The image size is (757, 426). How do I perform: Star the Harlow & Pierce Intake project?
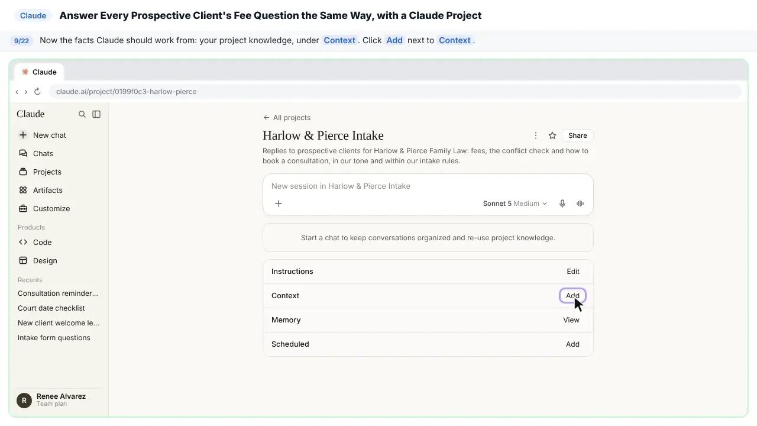(x=552, y=135)
